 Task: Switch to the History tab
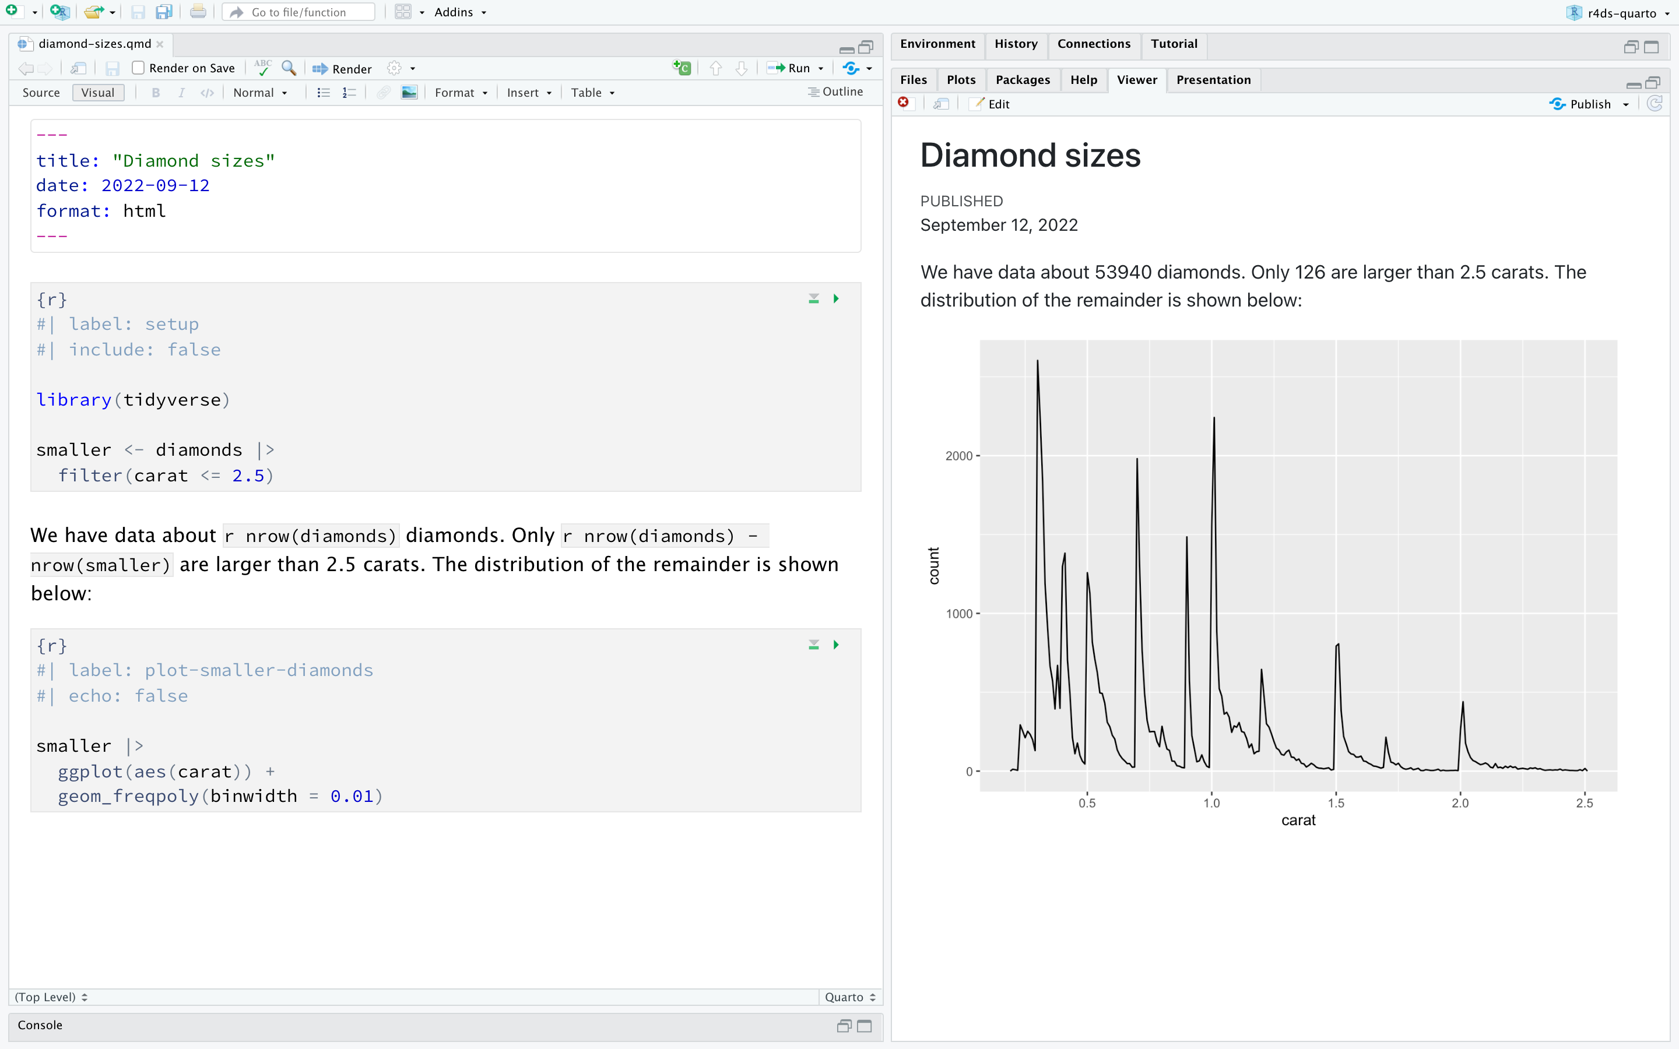(1014, 43)
